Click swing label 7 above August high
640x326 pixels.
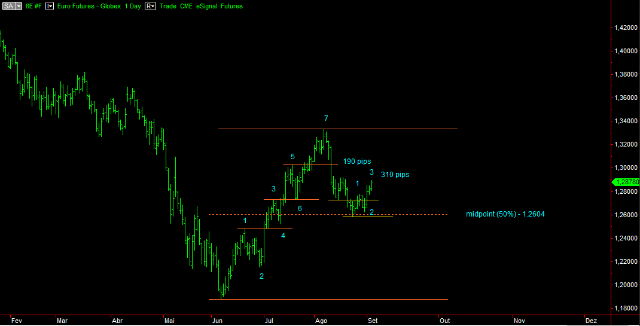[x=326, y=118]
